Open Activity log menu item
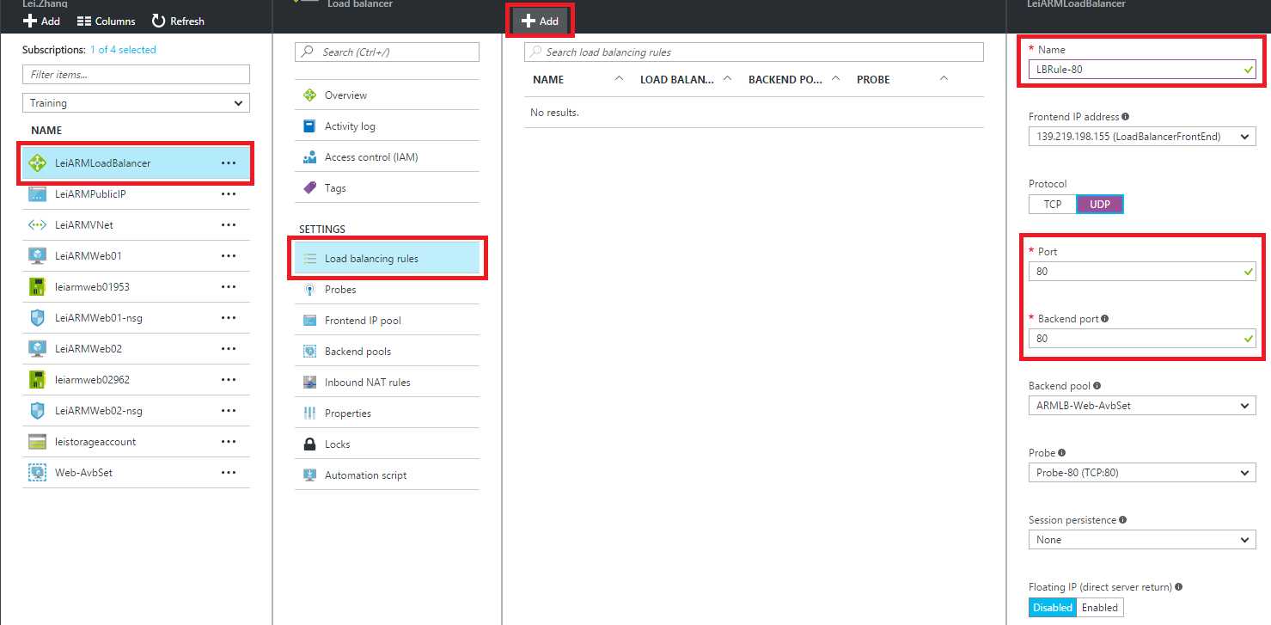 click(x=387, y=126)
